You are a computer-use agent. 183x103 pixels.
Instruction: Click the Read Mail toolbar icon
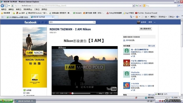pyautogui.click(x=142, y=17)
